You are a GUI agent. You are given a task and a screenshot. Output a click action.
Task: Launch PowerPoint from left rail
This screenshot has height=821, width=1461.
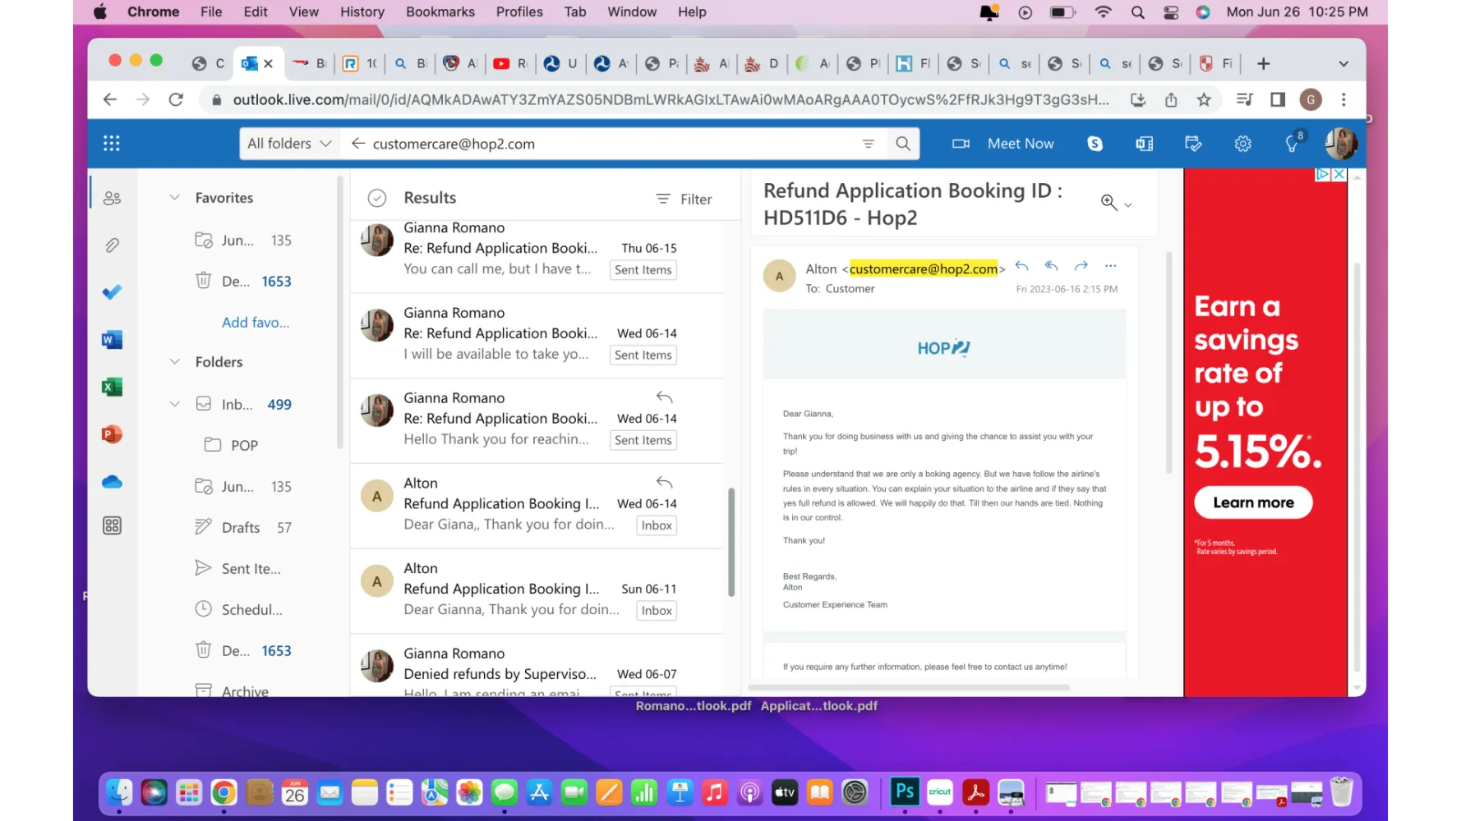pos(113,434)
